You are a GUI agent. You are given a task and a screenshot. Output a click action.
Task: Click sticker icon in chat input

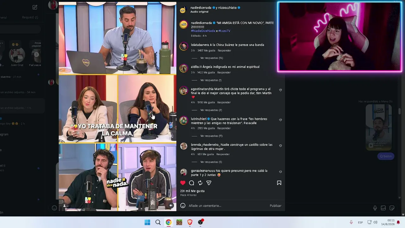(x=392, y=208)
